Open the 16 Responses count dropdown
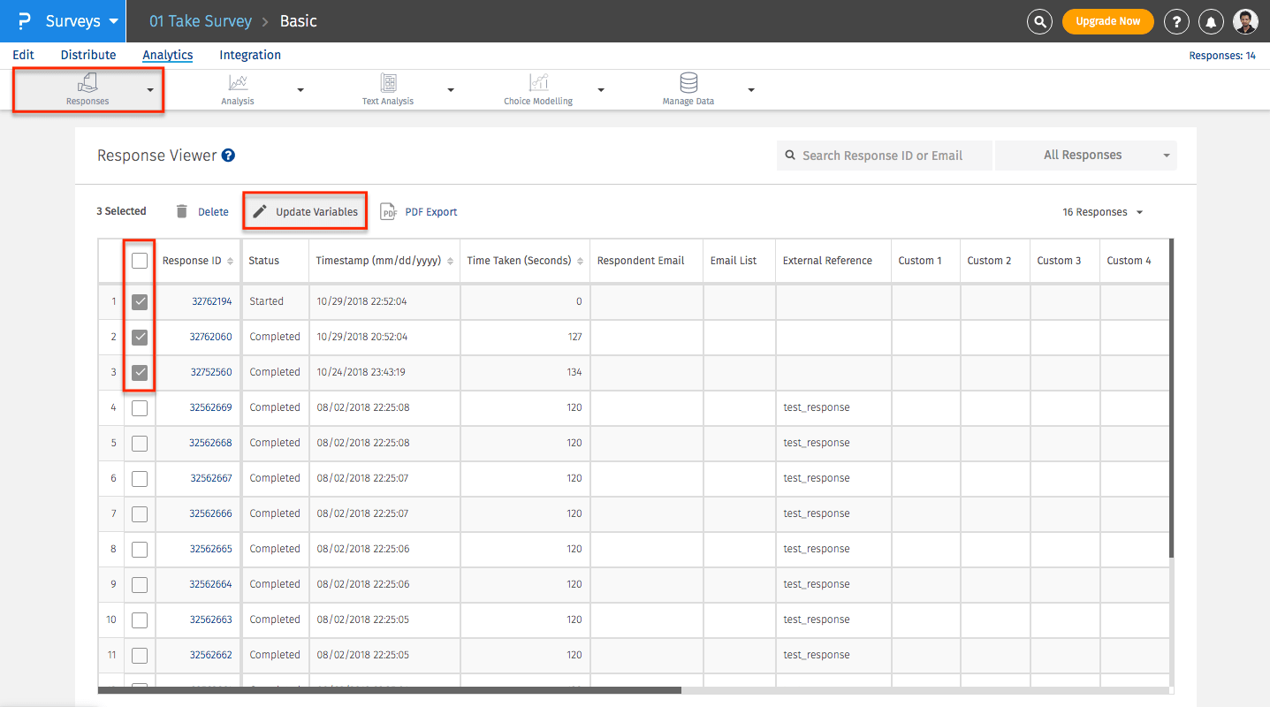The width and height of the screenshot is (1270, 707). pos(1102,212)
